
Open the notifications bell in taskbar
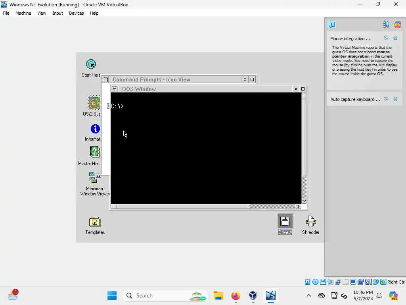[379, 295]
